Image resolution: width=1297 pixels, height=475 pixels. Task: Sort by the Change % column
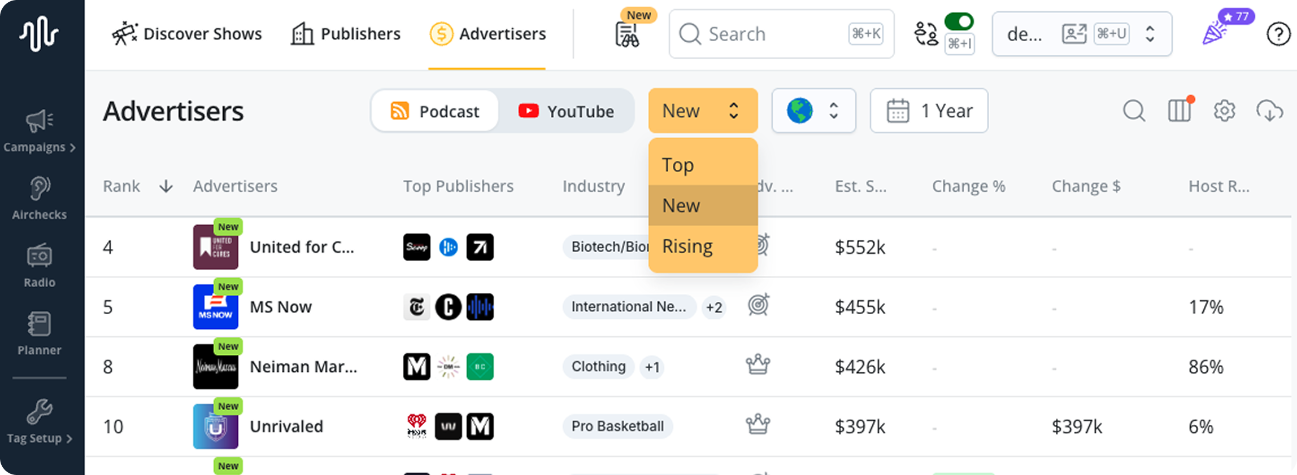968,186
